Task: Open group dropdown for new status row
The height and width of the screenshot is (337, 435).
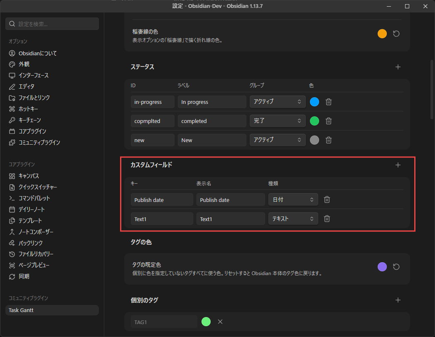Action: pyautogui.click(x=278, y=140)
